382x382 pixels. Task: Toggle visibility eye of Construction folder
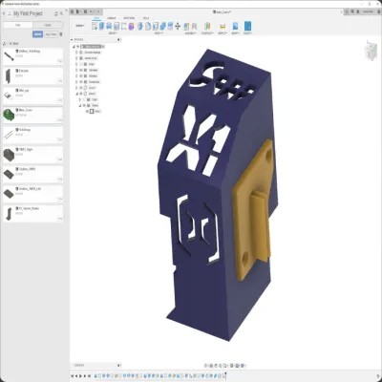[81, 82]
